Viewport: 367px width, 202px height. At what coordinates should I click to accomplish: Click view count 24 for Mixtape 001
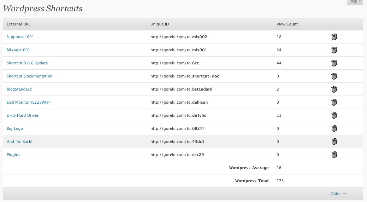279,50
